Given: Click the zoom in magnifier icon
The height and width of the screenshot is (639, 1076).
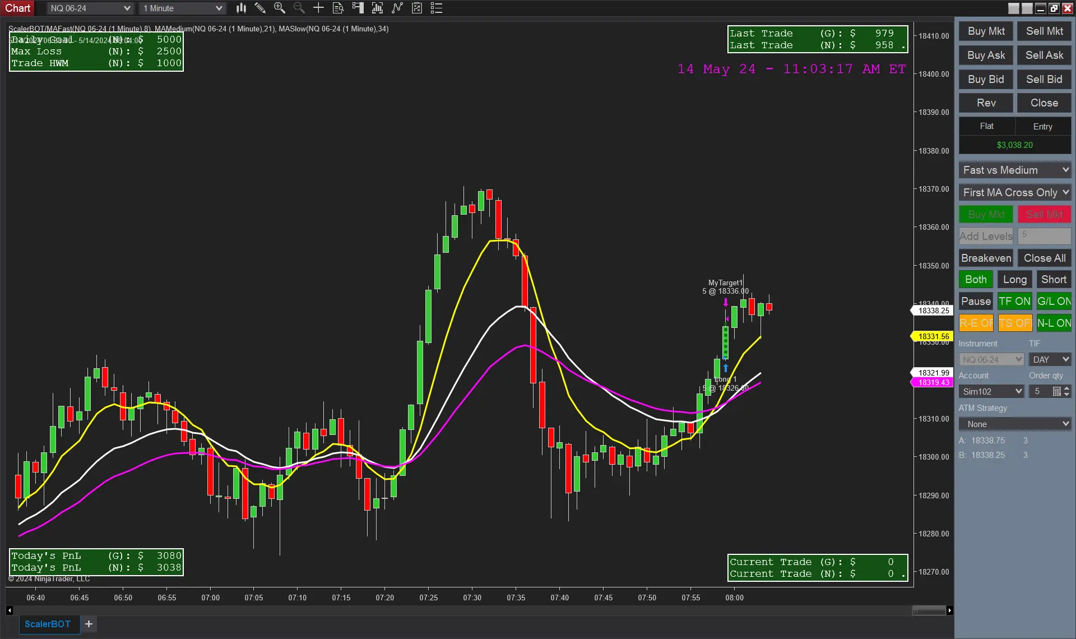Looking at the screenshot, I should (x=279, y=8).
